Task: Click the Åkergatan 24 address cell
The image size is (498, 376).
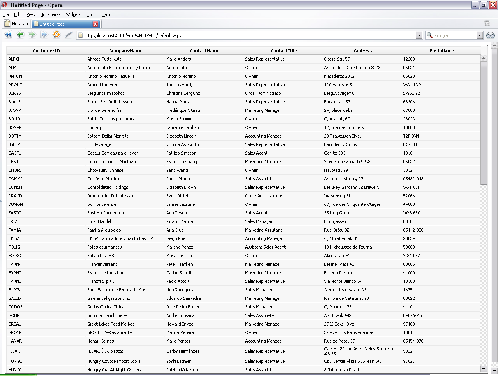Action: (337, 256)
